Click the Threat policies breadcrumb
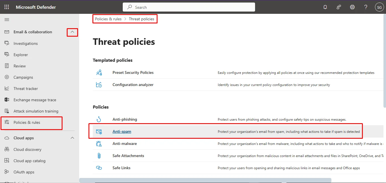This screenshot has height=183, width=386. pyautogui.click(x=142, y=19)
